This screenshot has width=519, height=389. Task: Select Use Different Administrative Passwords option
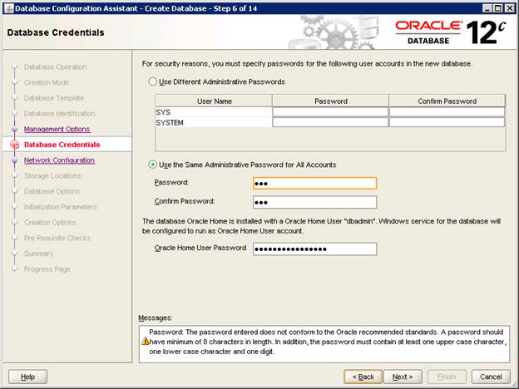(152, 82)
